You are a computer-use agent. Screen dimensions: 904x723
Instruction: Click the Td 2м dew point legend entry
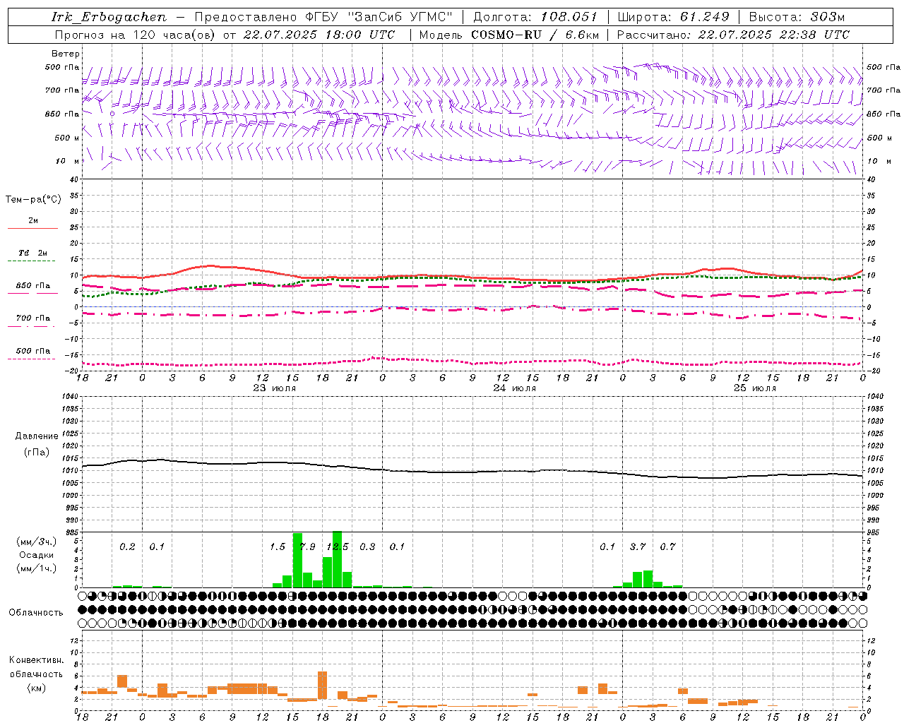point(32,253)
